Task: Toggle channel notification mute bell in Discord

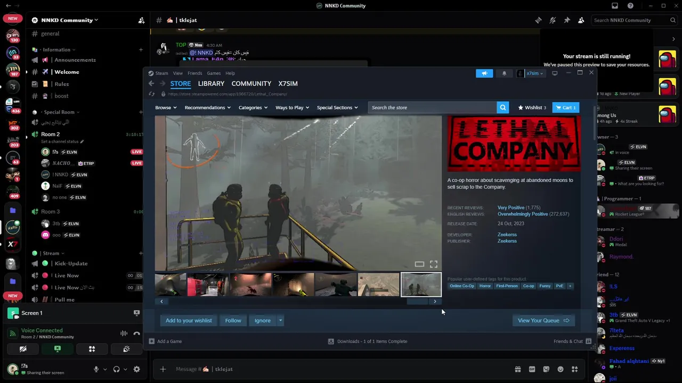Action: click(x=553, y=20)
